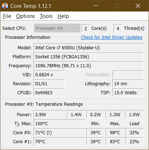Minimize the Core Temp window
Viewport: 149px width, 150px height.
click(x=96, y=6)
